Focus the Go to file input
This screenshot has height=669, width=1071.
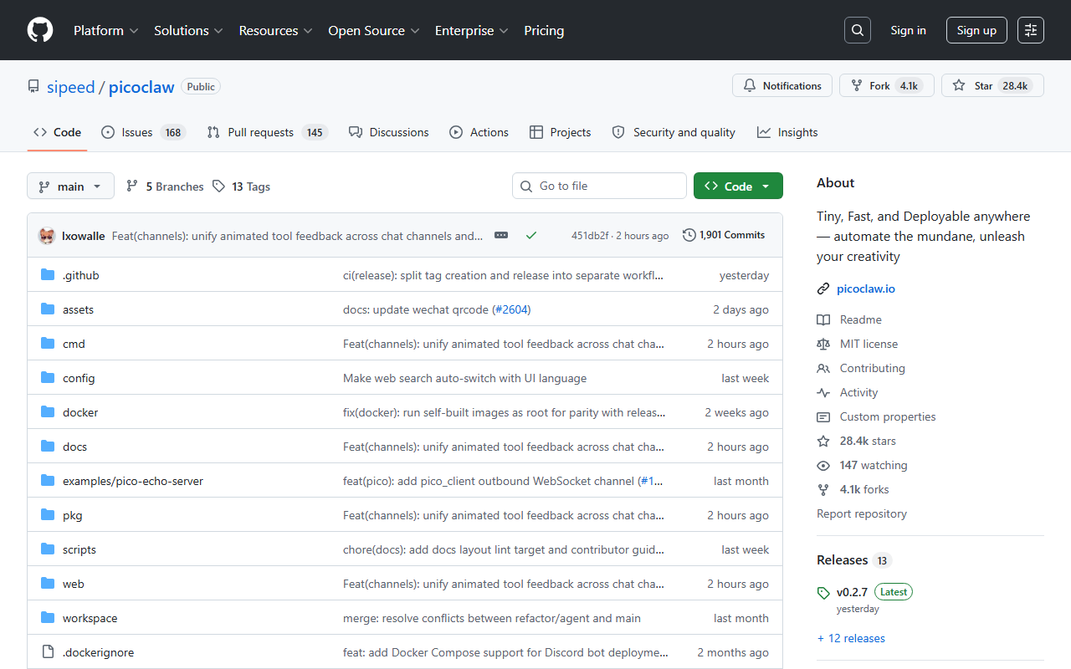point(599,186)
